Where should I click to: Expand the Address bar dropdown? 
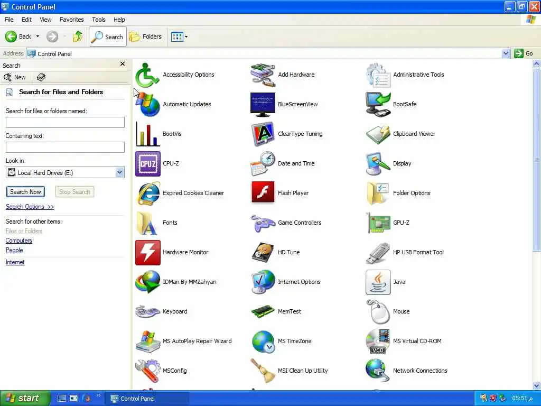(x=506, y=53)
